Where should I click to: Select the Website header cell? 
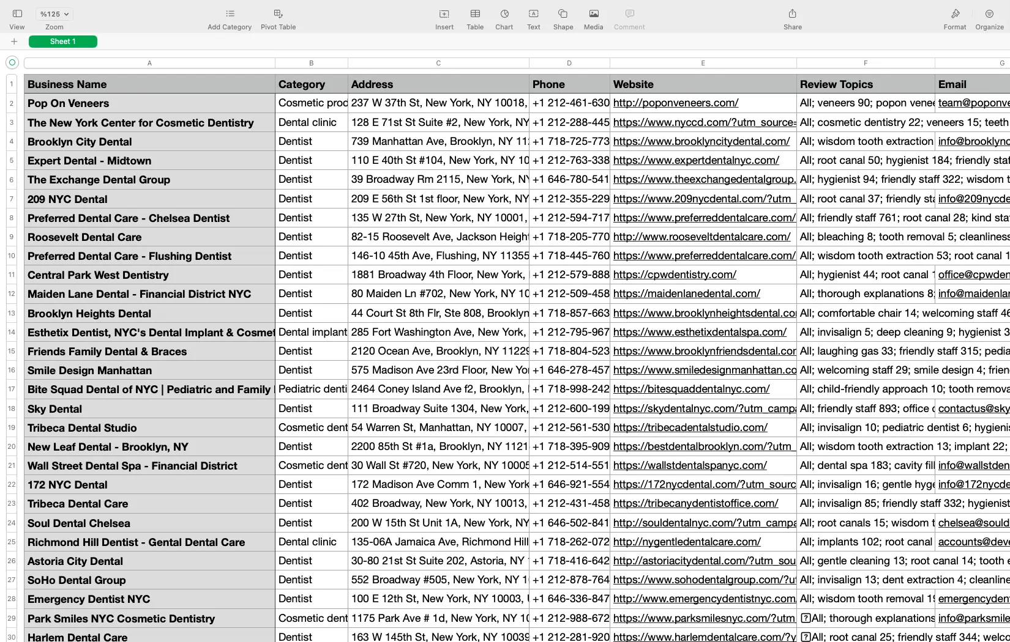coord(703,84)
